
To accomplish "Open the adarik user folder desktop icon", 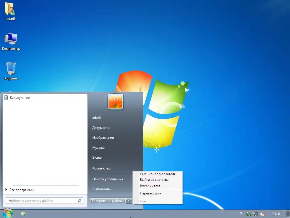I will click(x=11, y=11).
